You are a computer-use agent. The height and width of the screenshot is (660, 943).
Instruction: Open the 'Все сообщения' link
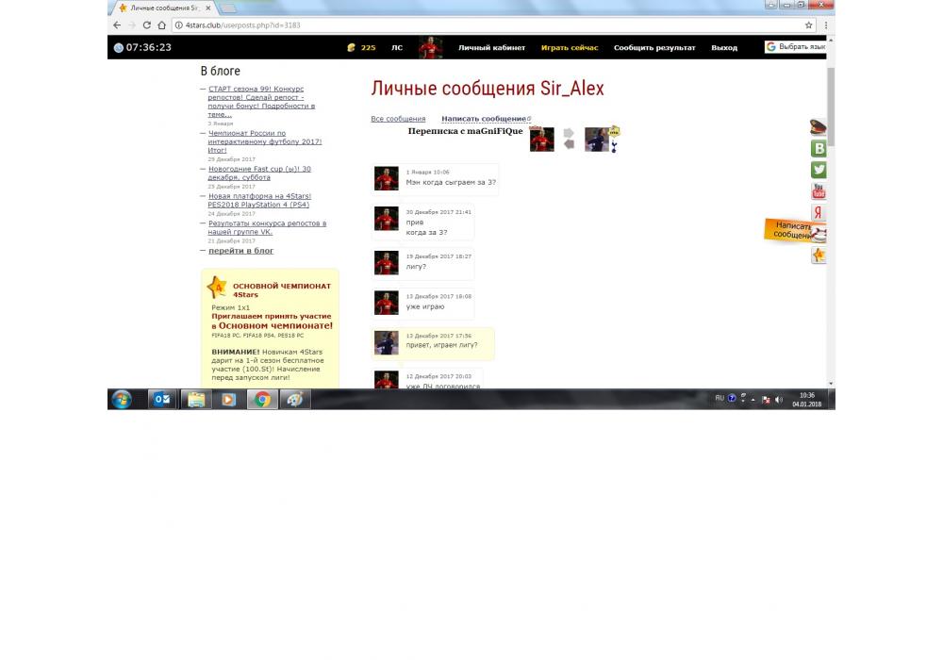398,119
